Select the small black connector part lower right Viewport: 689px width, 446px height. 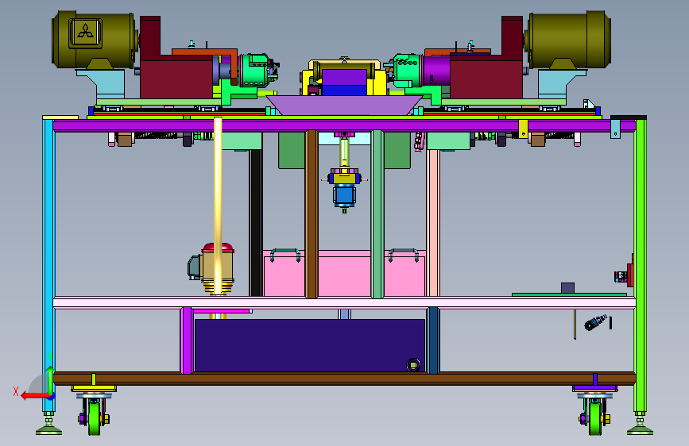pyautogui.click(x=596, y=322)
